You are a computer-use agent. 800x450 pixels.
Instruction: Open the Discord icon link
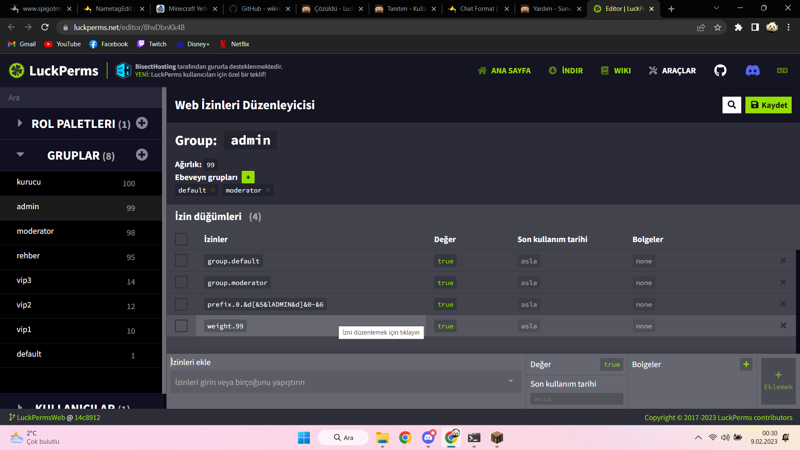(x=752, y=70)
